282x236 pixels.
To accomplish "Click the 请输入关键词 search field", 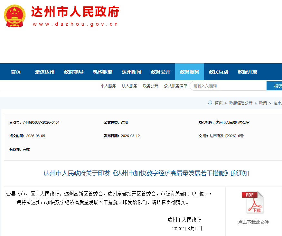I will (x=228, y=86).
